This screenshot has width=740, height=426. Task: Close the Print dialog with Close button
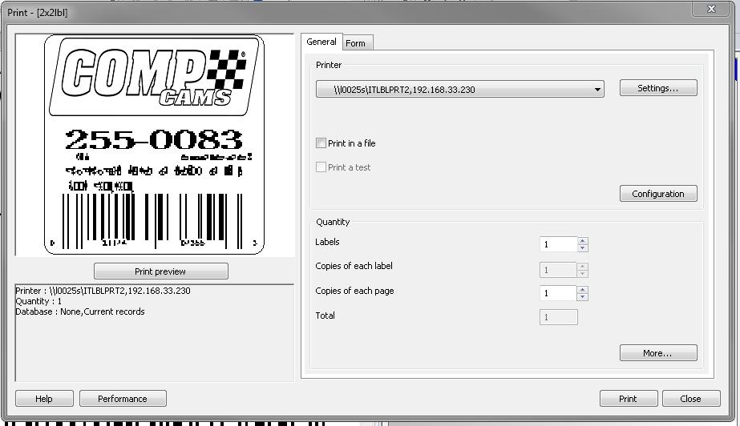pos(691,399)
